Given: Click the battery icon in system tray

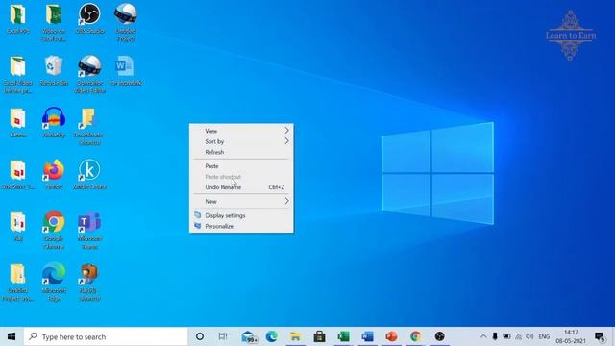Looking at the screenshot, I should (x=506, y=336).
